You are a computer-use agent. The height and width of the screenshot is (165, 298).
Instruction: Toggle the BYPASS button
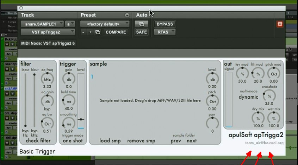(x=165, y=24)
